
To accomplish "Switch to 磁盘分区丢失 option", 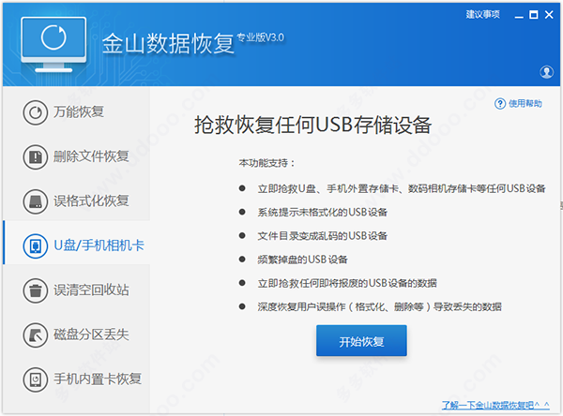I will click(x=91, y=334).
